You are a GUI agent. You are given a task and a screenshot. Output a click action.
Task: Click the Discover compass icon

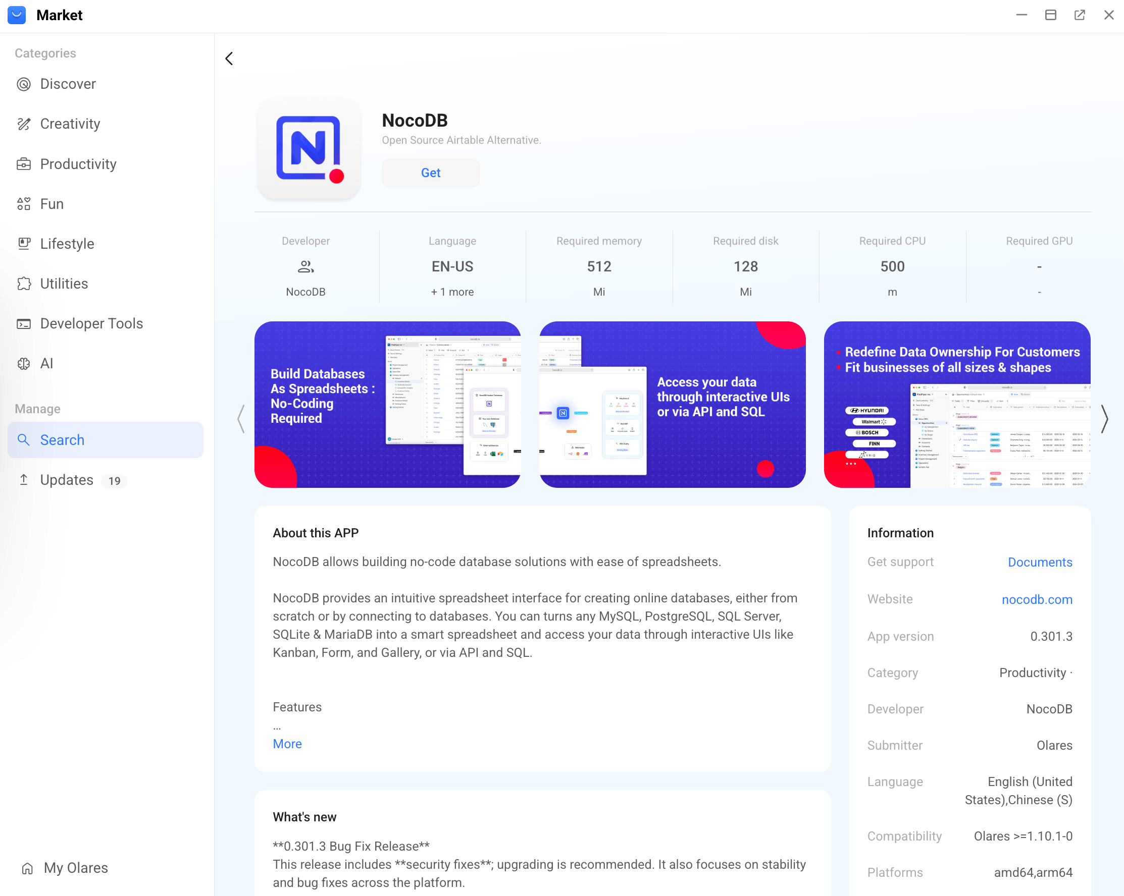[24, 84]
